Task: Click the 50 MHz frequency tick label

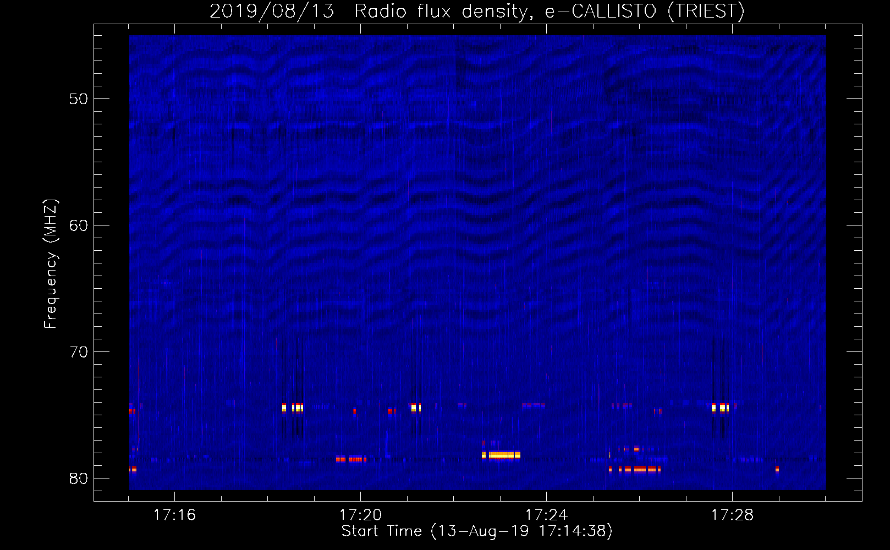Action: 79,99
